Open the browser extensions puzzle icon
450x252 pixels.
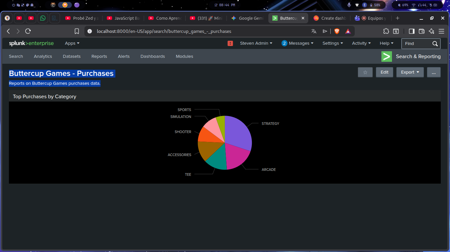click(386, 31)
